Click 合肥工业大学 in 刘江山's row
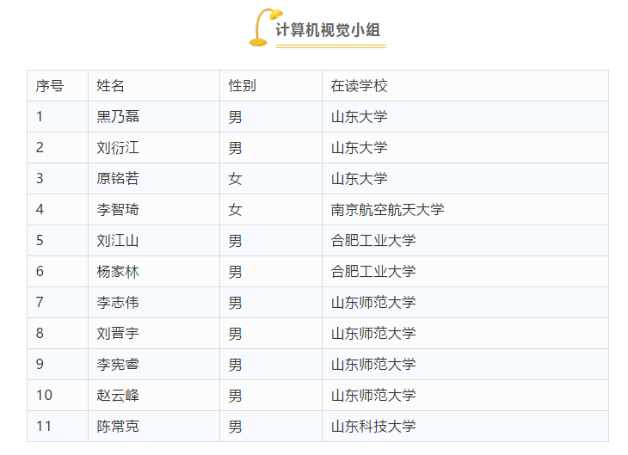 (373, 241)
